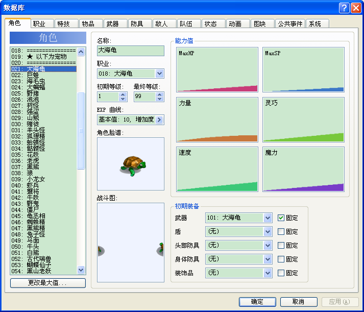Click the 更改最大值 button
This screenshot has width=364, height=312.
coord(48,283)
